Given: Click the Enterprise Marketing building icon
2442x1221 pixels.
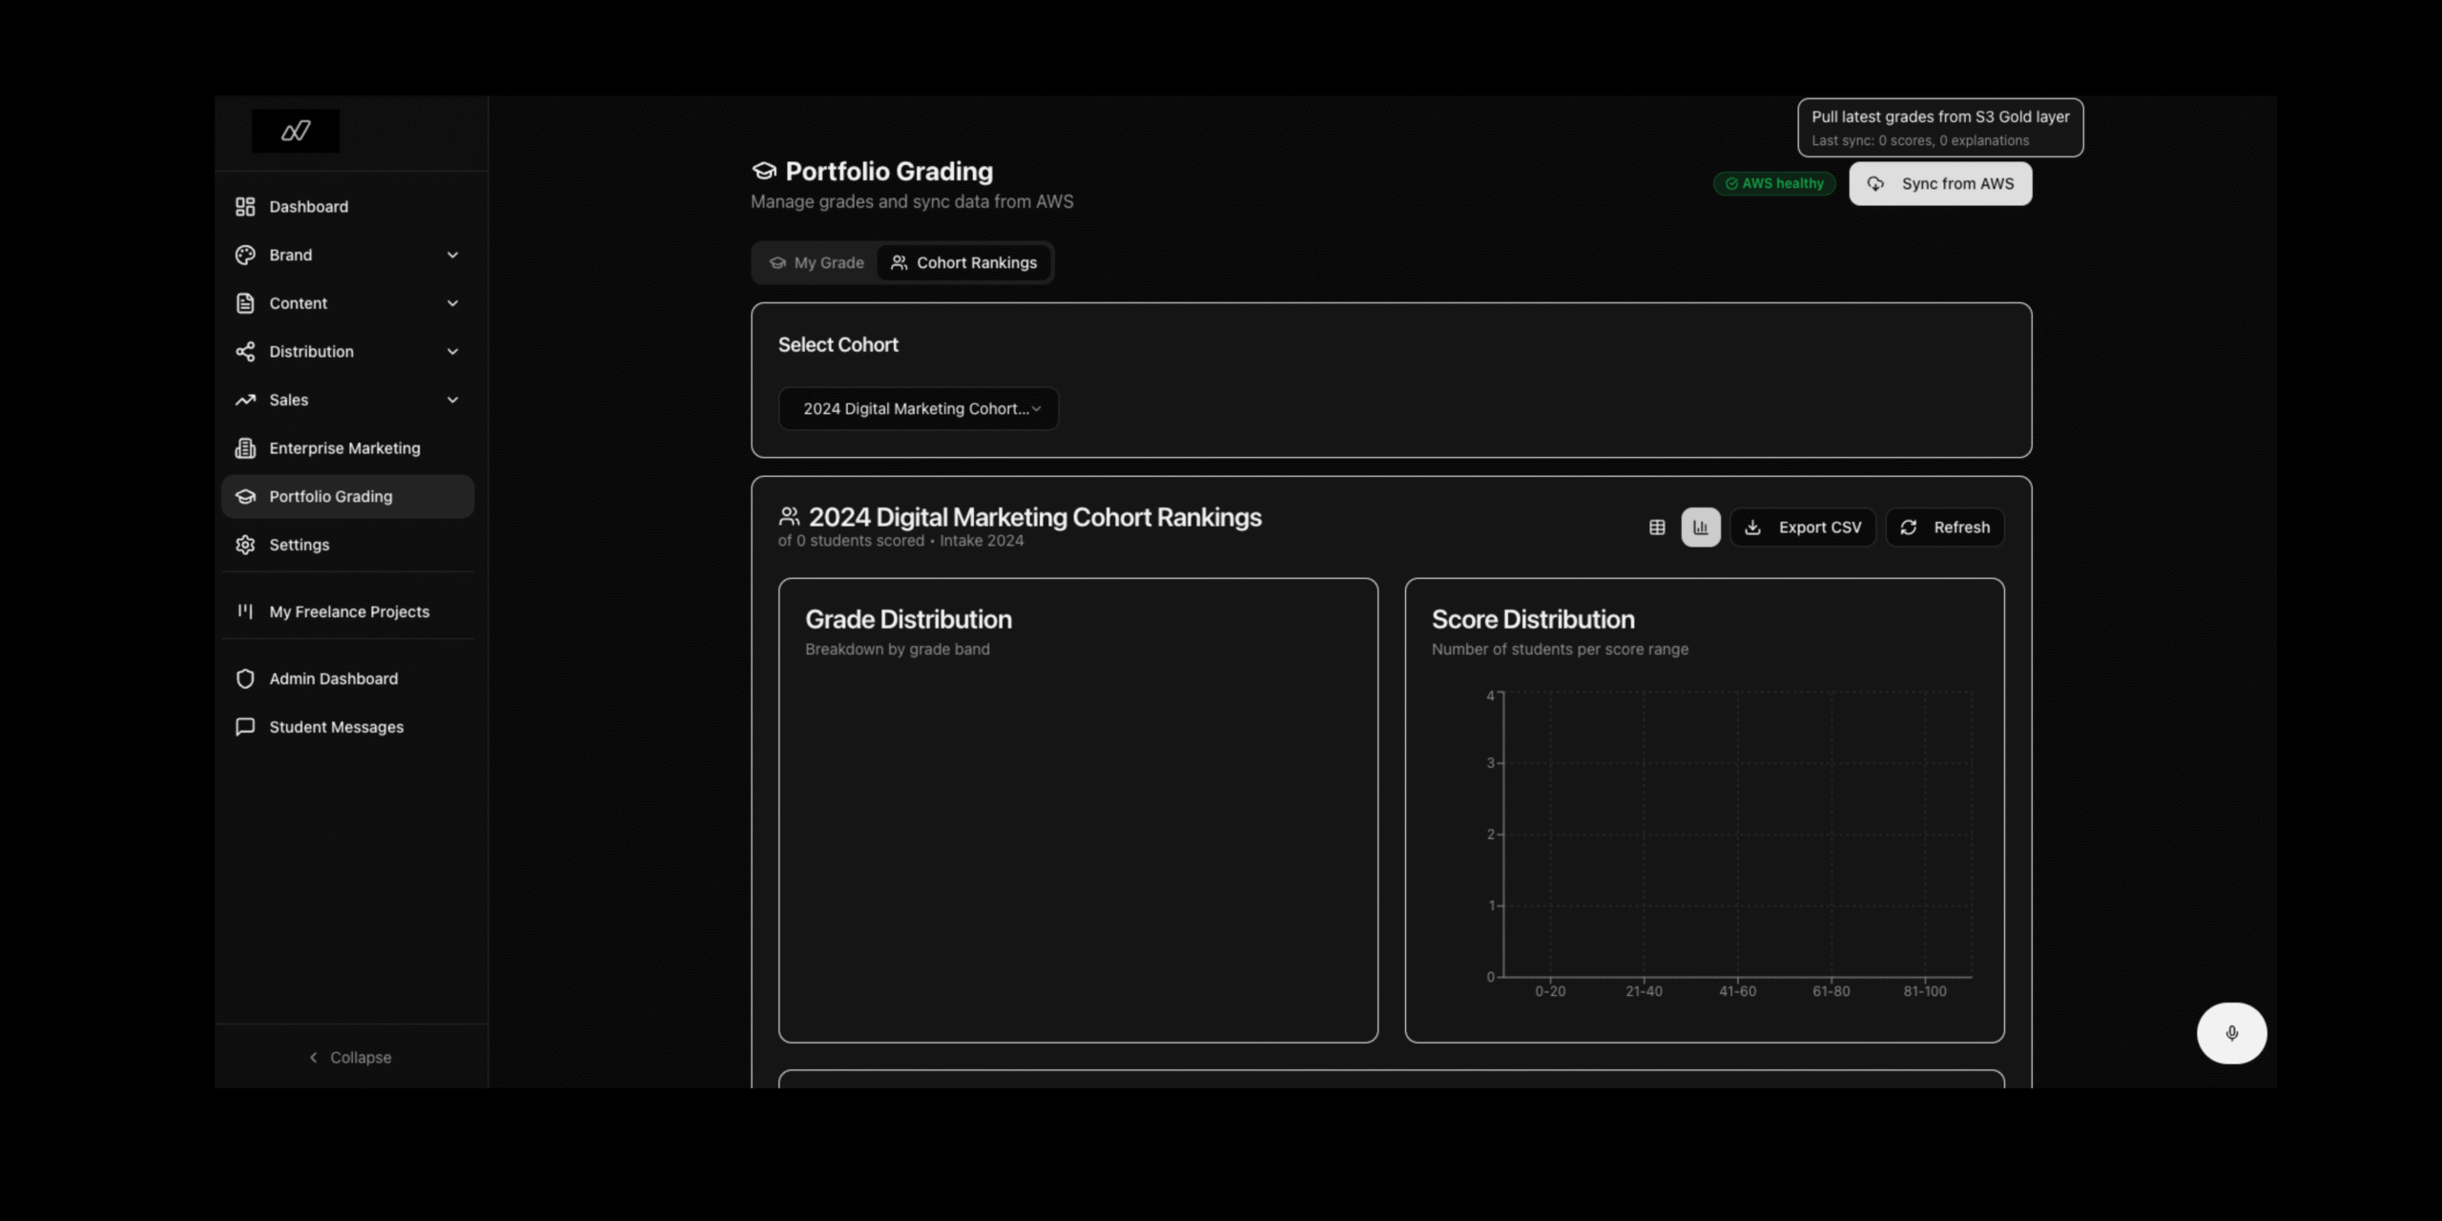Looking at the screenshot, I should pyautogui.click(x=245, y=447).
